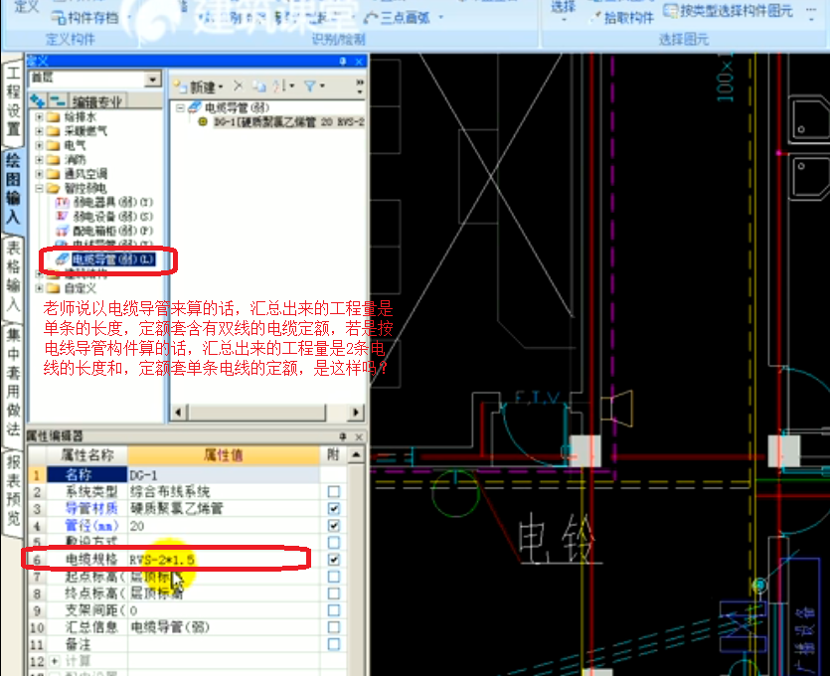Toggle 终点标高 attach checkbox
This screenshot has height=676, width=830.
[333, 593]
